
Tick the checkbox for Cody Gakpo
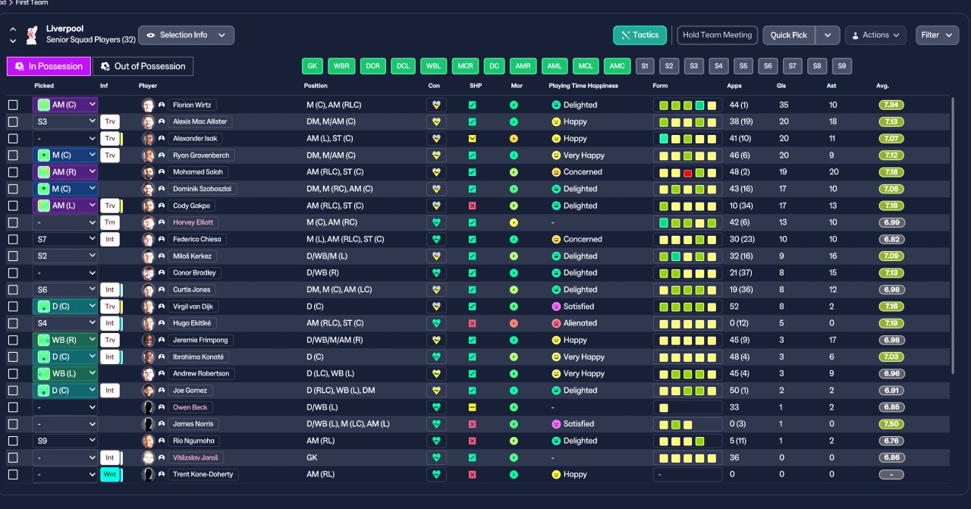pyautogui.click(x=13, y=206)
